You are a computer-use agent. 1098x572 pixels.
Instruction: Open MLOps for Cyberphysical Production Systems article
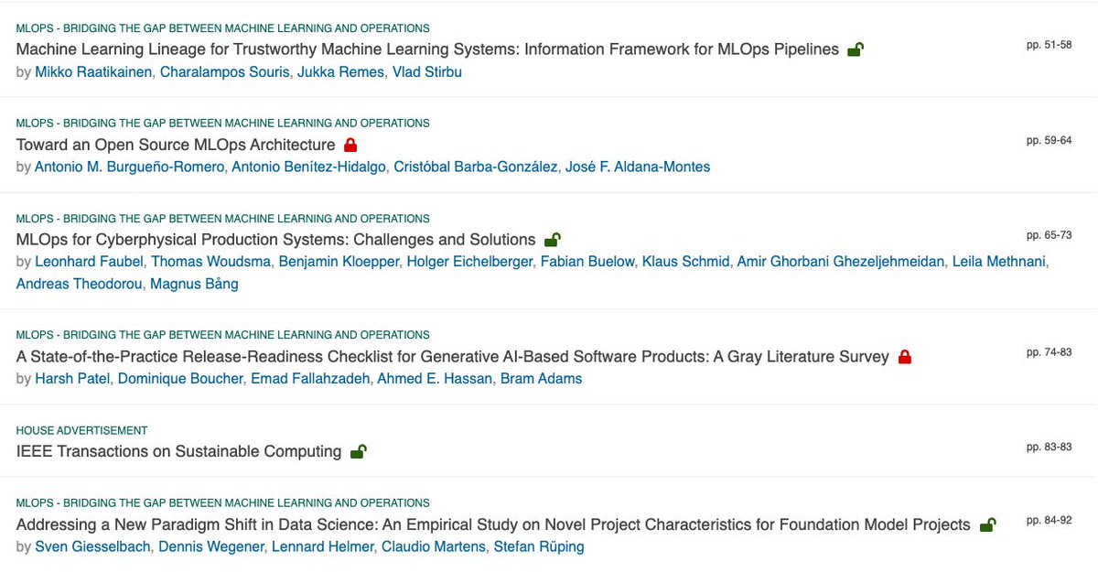point(276,240)
